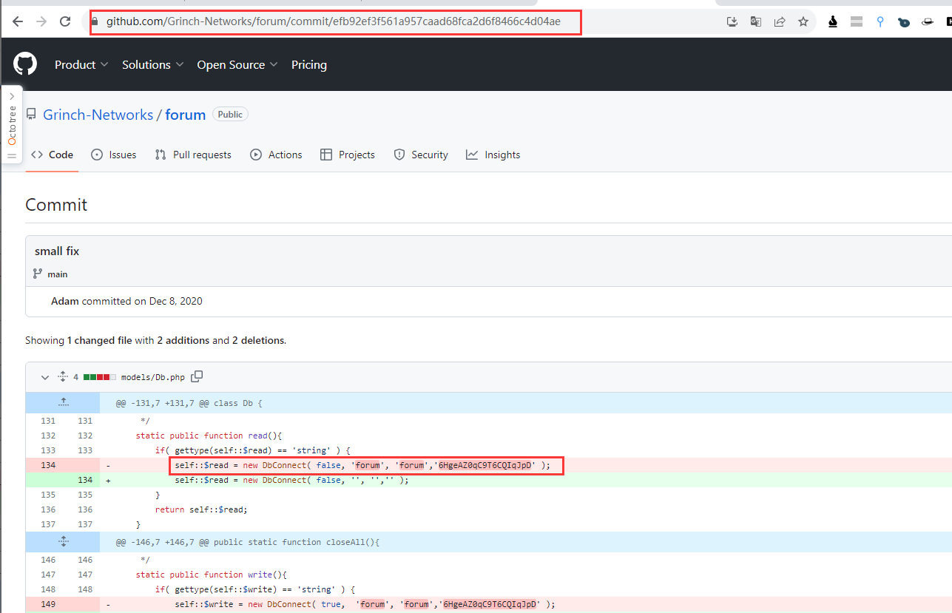952x613 pixels.
Task: Switch to the Code tab
Action: point(52,155)
